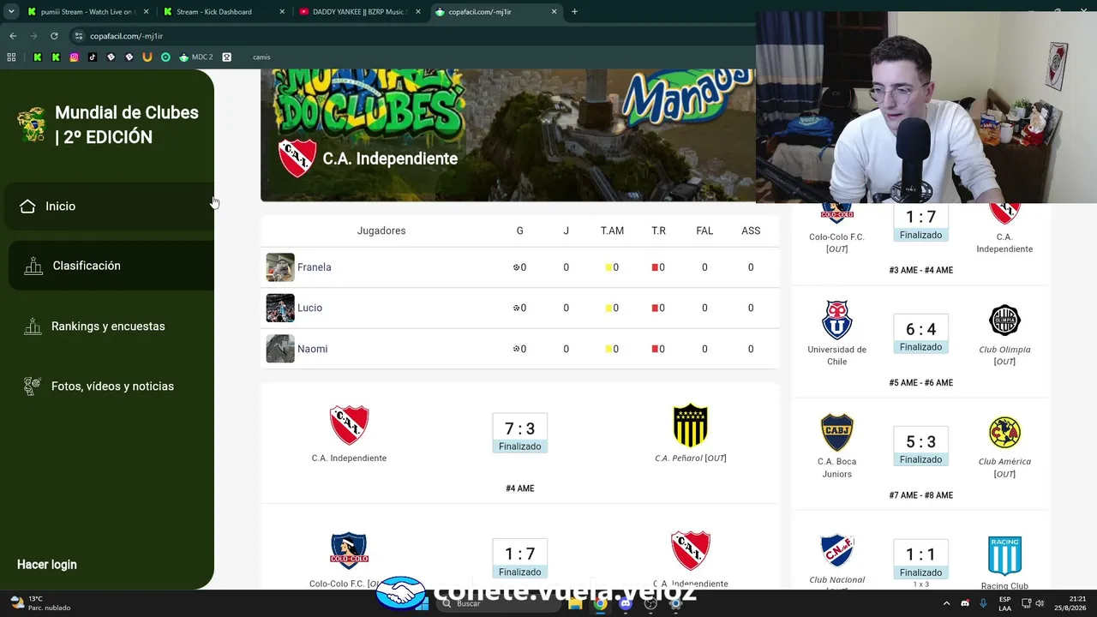
Task: Click the Hacer login link
Action: click(47, 565)
